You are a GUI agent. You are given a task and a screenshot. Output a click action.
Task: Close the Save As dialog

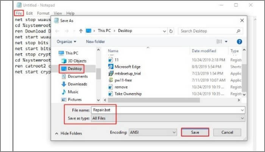(242, 20)
